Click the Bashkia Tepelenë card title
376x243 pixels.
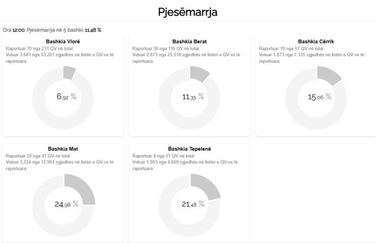coord(189,149)
